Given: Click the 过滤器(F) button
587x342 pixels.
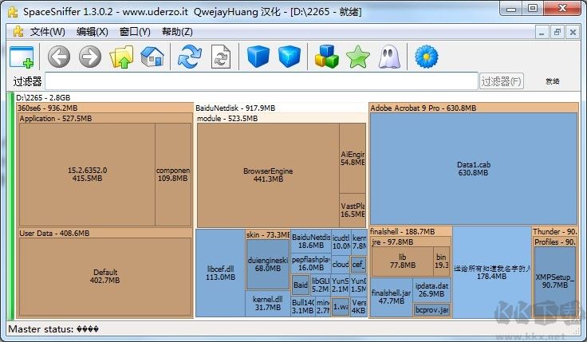Looking at the screenshot, I should pos(502,81).
